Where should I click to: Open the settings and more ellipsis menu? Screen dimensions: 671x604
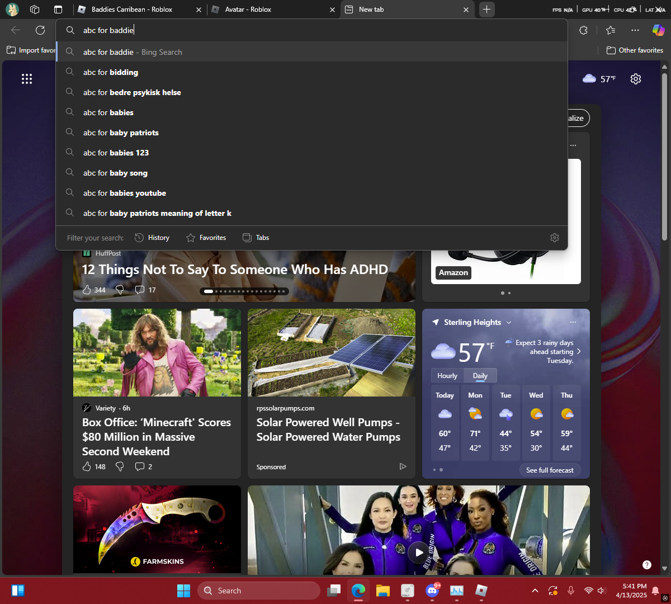[635, 30]
